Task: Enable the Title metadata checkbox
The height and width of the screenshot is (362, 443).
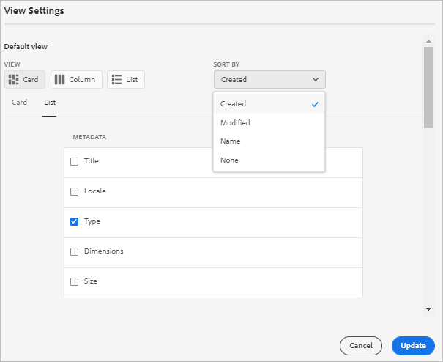Action: pyautogui.click(x=74, y=161)
